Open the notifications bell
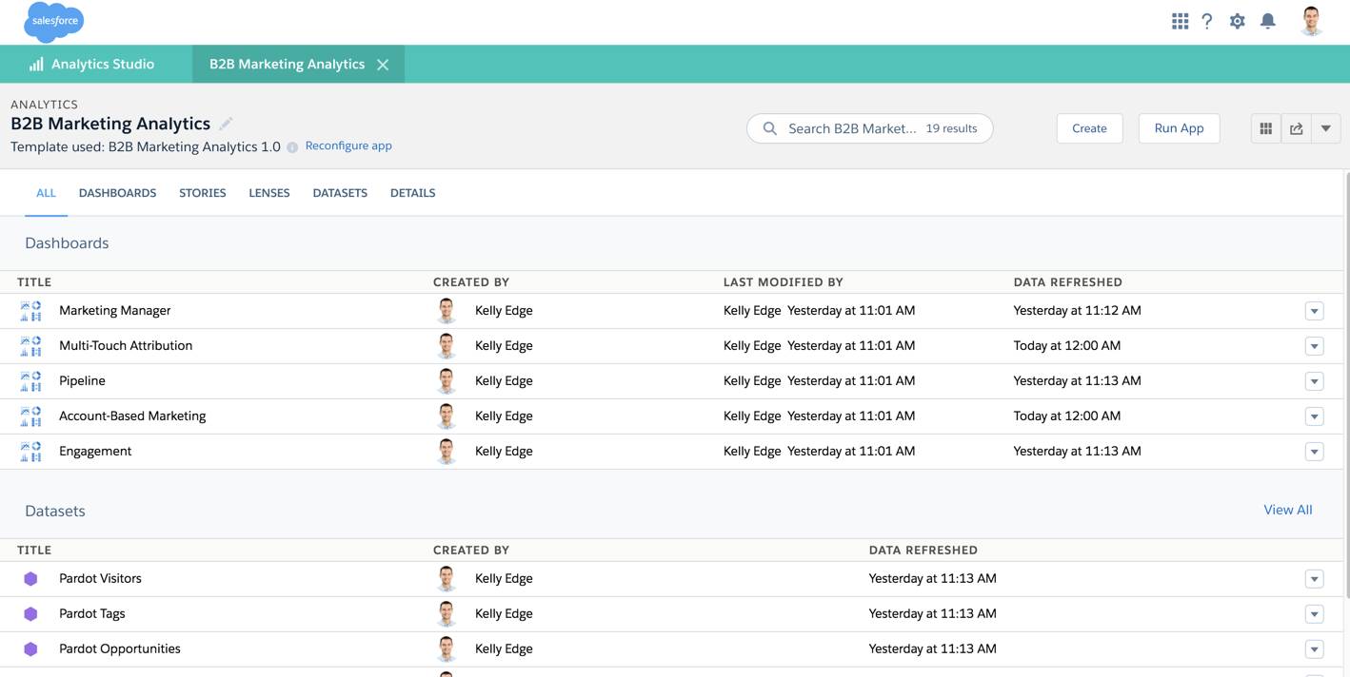This screenshot has height=677, width=1350. (1268, 21)
